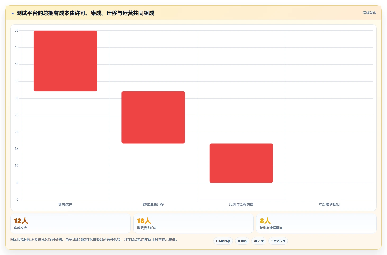Click the 8人 stat value
Image resolution: width=387 pixels, height=255 pixels.
(265, 221)
